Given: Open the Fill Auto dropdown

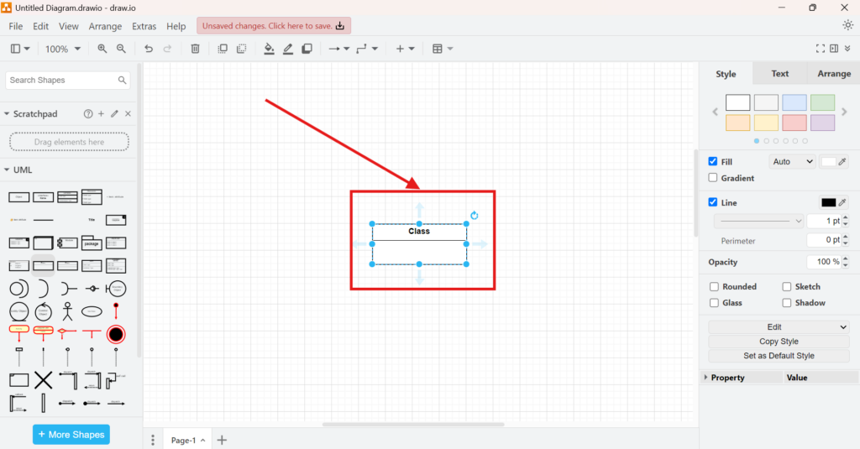Looking at the screenshot, I should [791, 161].
